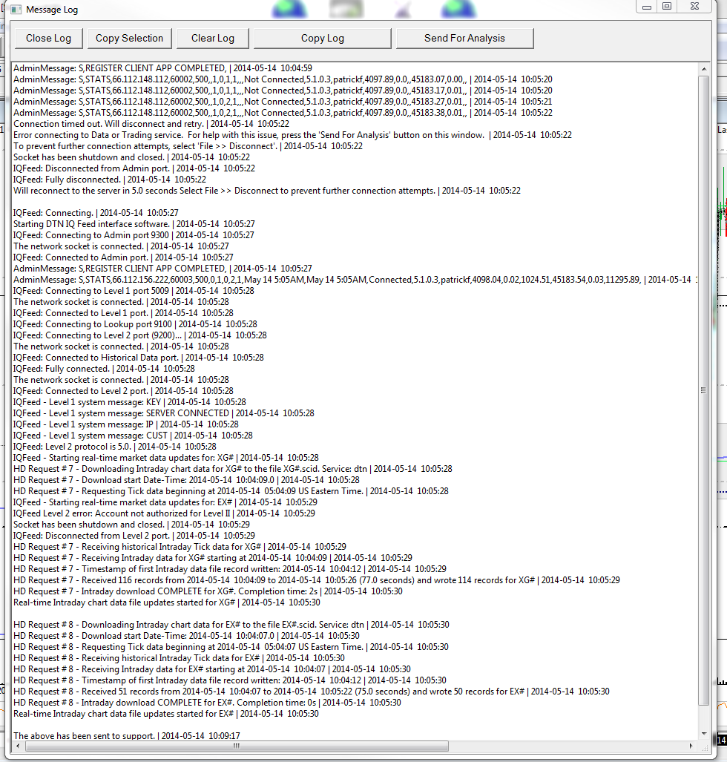Select line 'HD Request # 8 - Intraday download COMPLETE for EX#'
The width and height of the screenshot is (727, 762).
pos(208,703)
